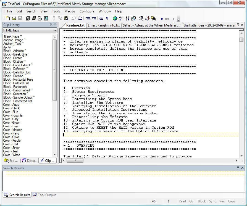
Task: Open the Tools menu
Action: click(56, 11)
